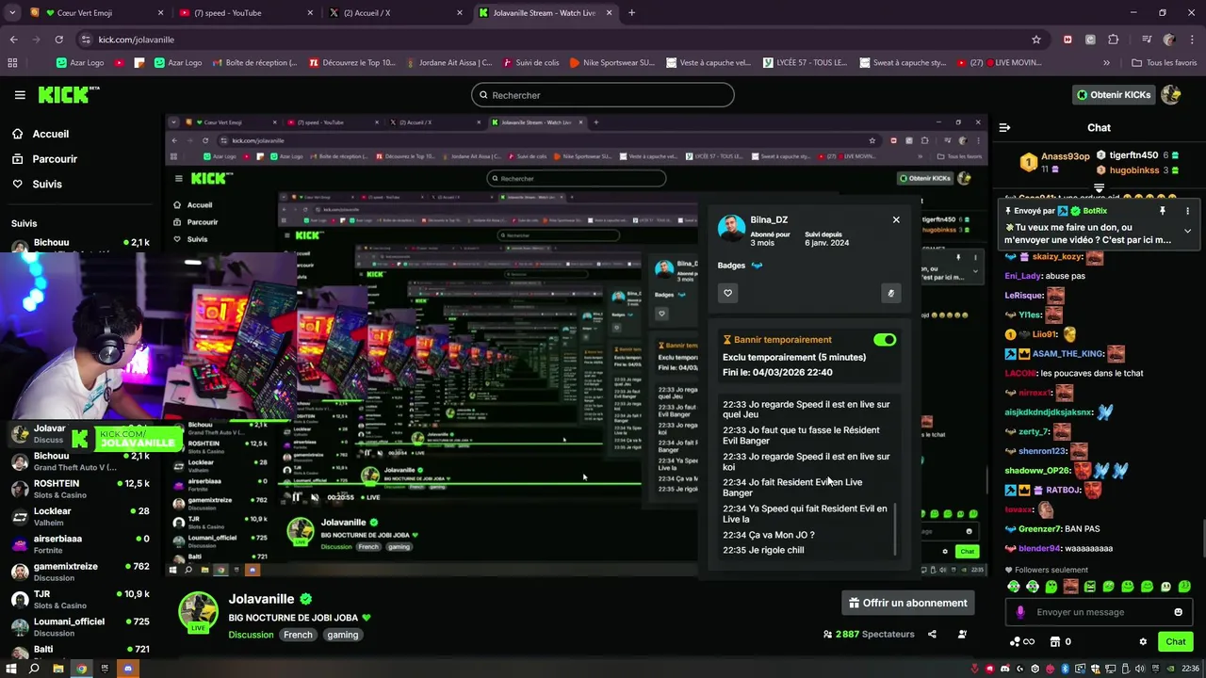Image resolution: width=1206 pixels, height=678 pixels.
Task: Open Loumani_officiel followed channel
Action: coord(80,626)
